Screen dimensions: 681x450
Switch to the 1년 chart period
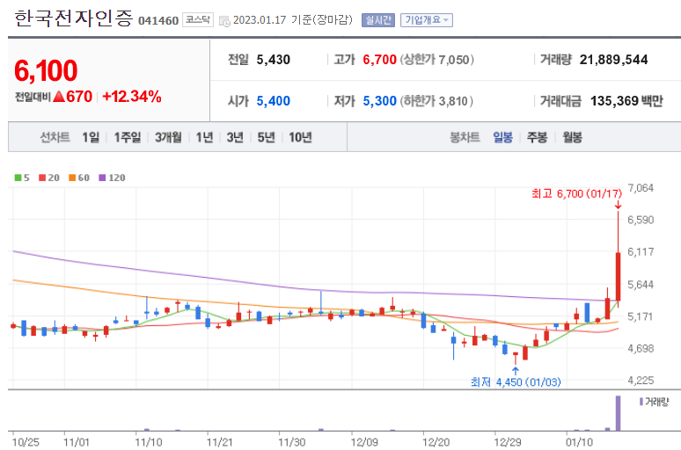tap(204, 138)
